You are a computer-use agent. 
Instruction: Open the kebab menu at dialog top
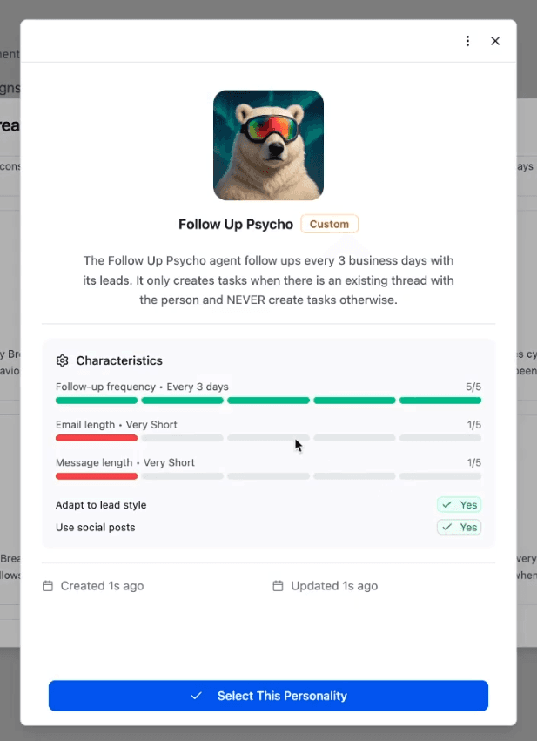point(467,41)
